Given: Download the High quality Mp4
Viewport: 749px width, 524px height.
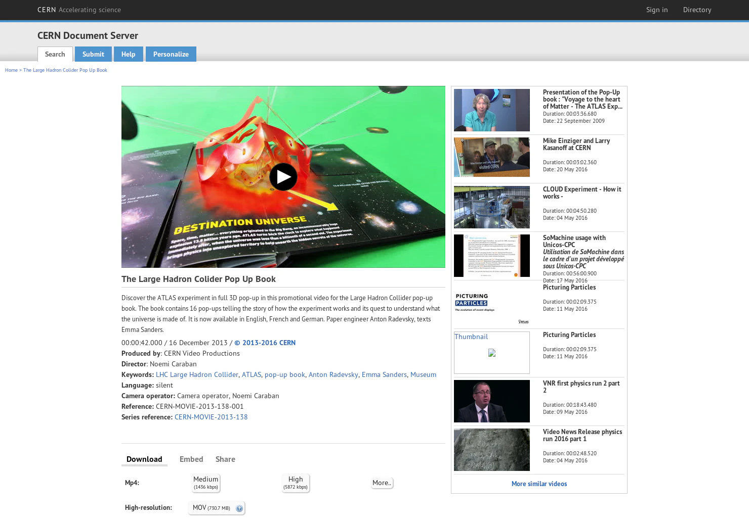Looking at the screenshot, I should pos(296,483).
